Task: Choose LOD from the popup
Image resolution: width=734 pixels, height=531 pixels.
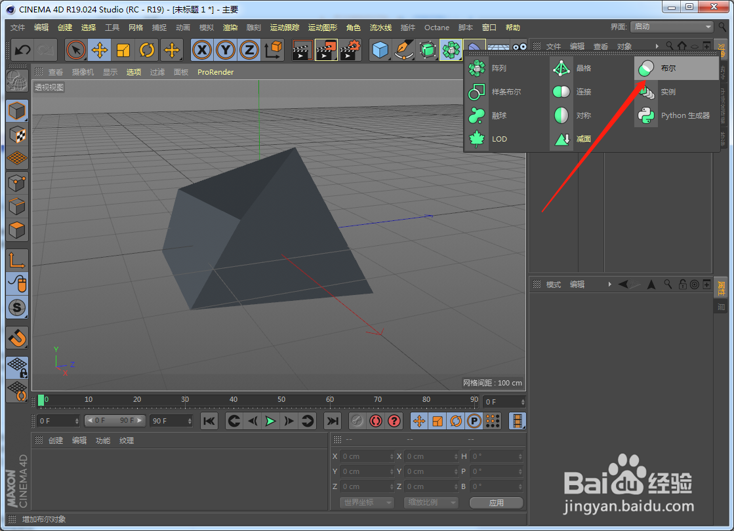Action: tap(506, 139)
